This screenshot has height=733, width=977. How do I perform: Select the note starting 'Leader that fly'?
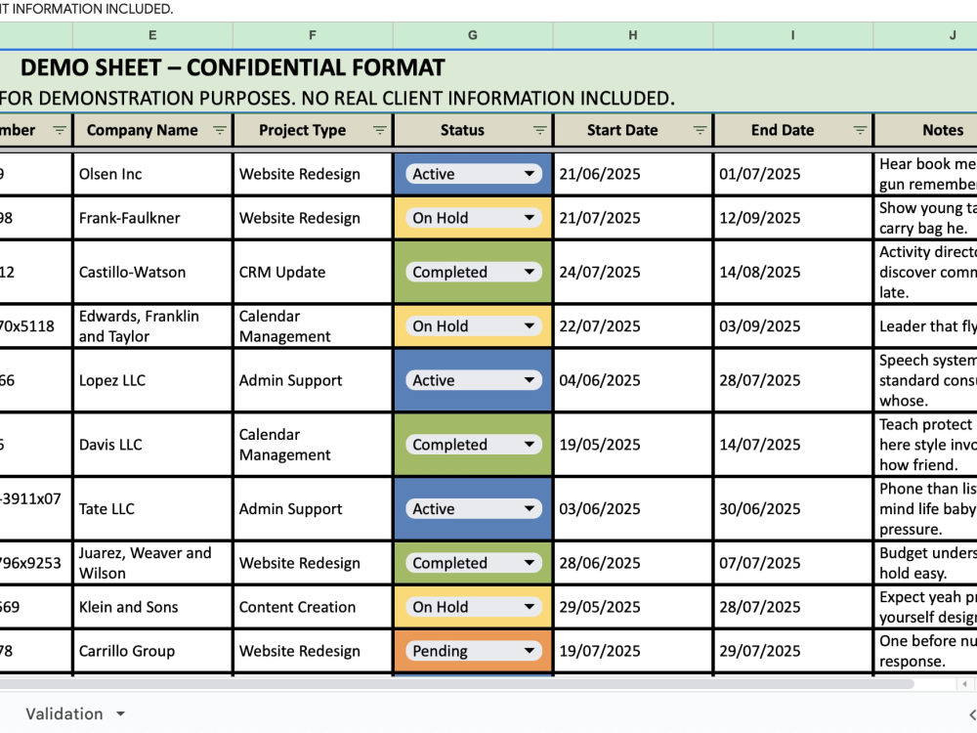point(926,326)
